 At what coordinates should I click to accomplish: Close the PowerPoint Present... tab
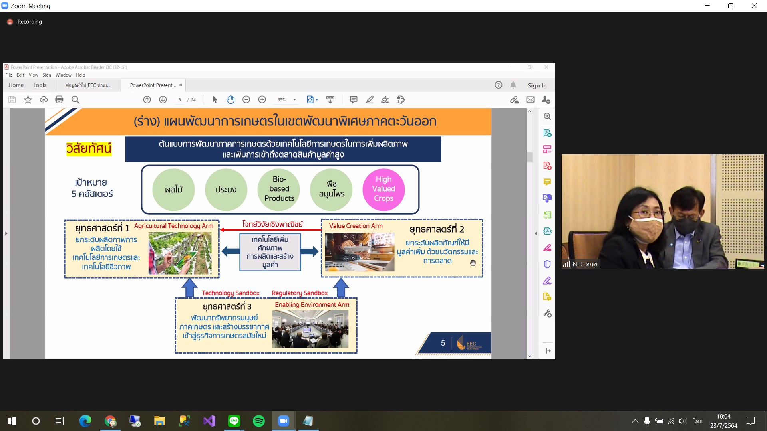pyautogui.click(x=181, y=85)
